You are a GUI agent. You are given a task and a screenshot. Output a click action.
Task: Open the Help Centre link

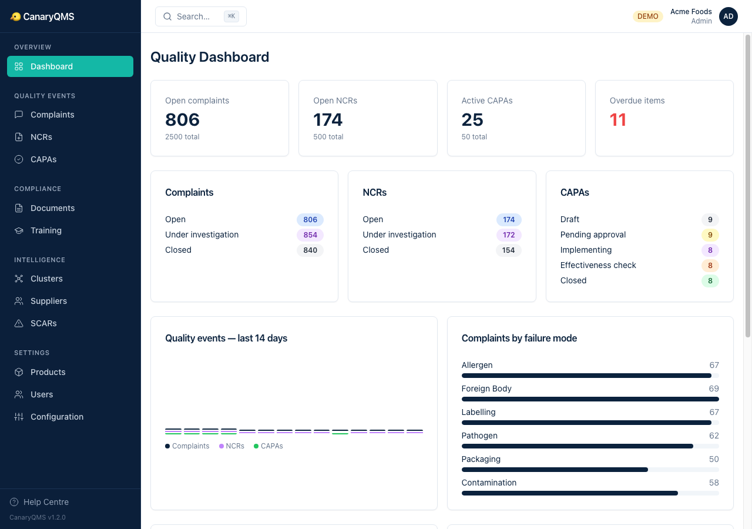(x=39, y=502)
